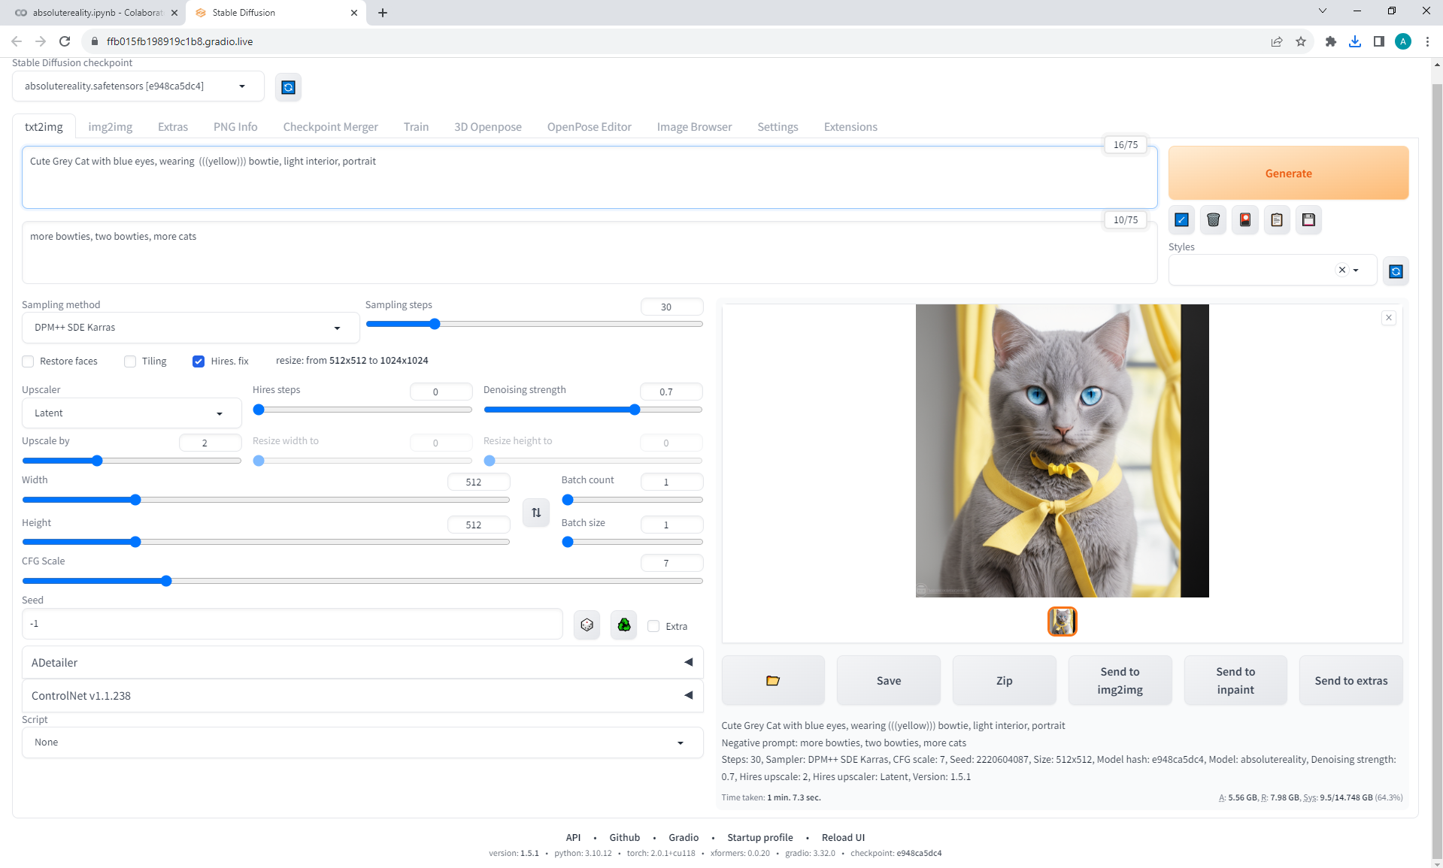Open the Script dropdown
Image resolution: width=1443 pixels, height=868 pixels.
click(x=362, y=742)
